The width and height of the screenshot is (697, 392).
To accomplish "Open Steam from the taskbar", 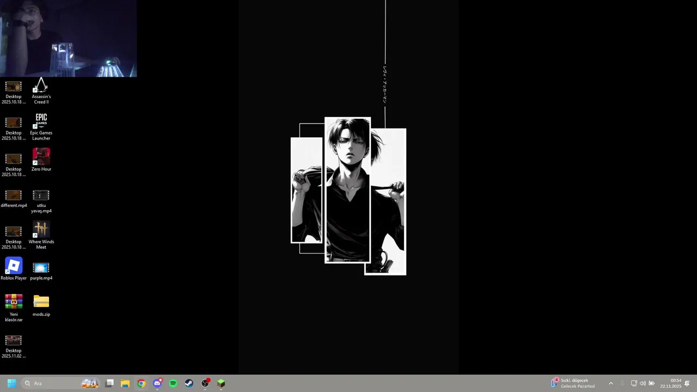I will pos(189,383).
